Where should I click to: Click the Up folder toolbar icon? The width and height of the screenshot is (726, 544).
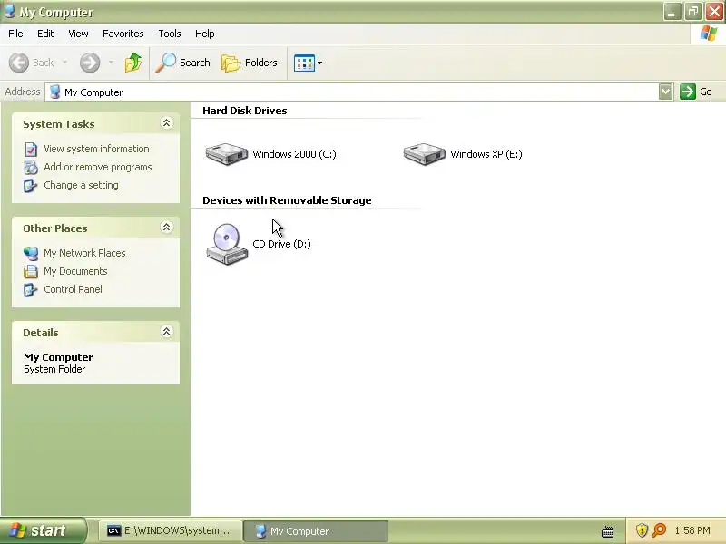point(133,63)
